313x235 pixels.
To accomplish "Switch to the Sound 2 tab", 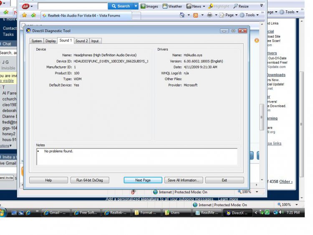I will pos(81,41).
